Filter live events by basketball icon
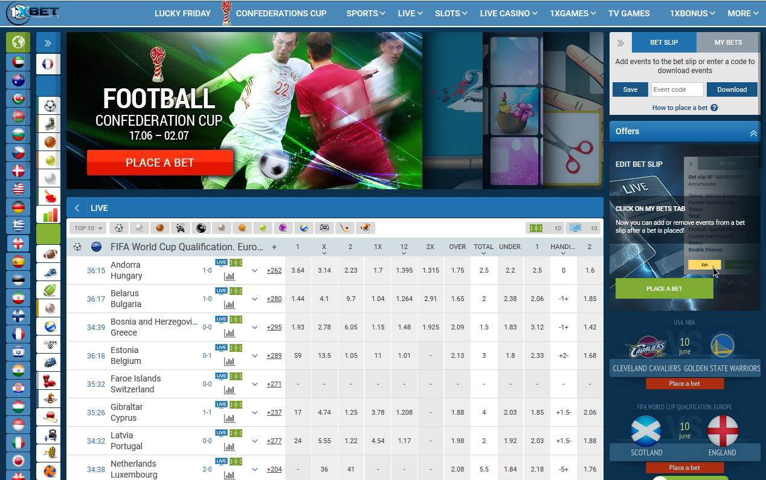The height and width of the screenshot is (480, 766). click(x=160, y=228)
